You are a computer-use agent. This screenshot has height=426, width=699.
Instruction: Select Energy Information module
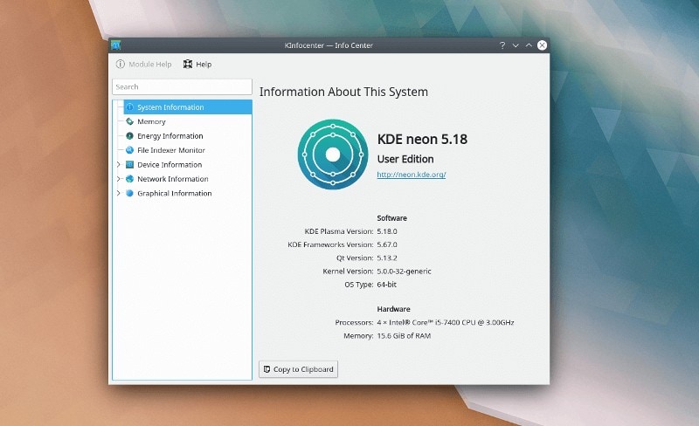[x=170, y=136]
